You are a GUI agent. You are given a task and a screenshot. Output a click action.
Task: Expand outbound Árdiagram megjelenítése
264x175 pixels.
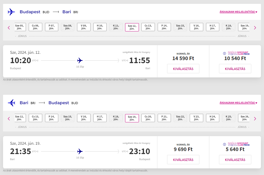(x=238, y=12)
